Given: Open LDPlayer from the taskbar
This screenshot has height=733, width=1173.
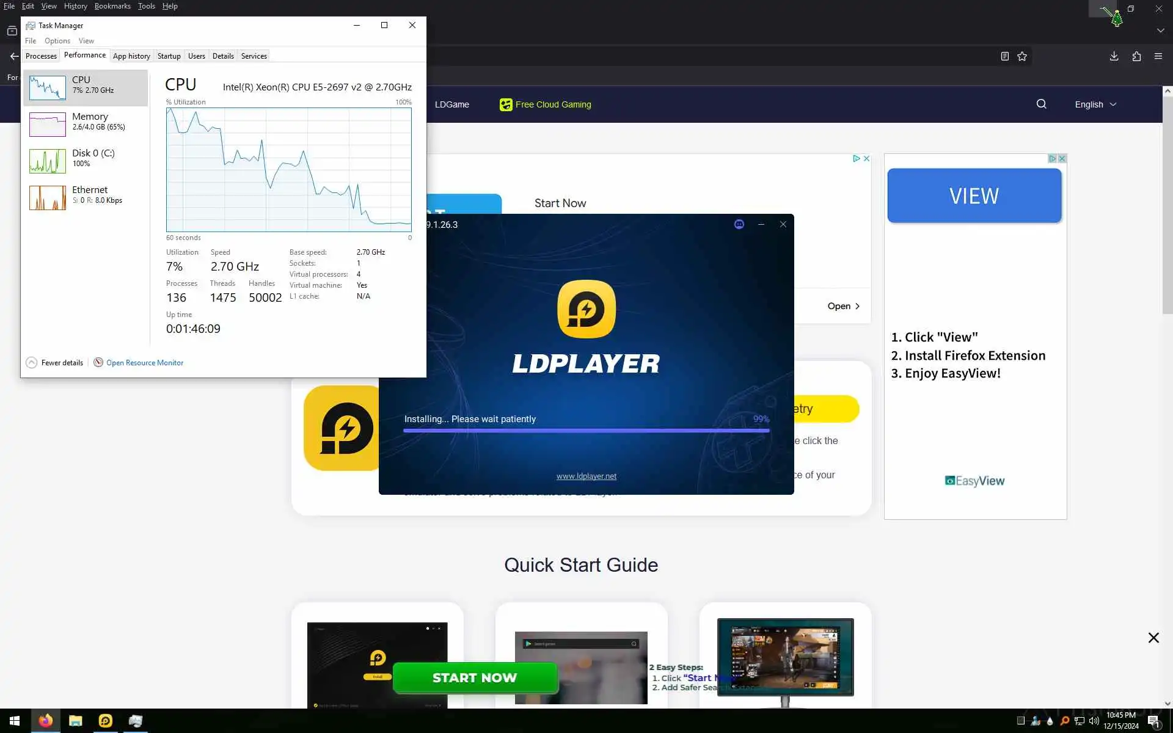Looking at the screenshot, I should click(x=105, y=721).
